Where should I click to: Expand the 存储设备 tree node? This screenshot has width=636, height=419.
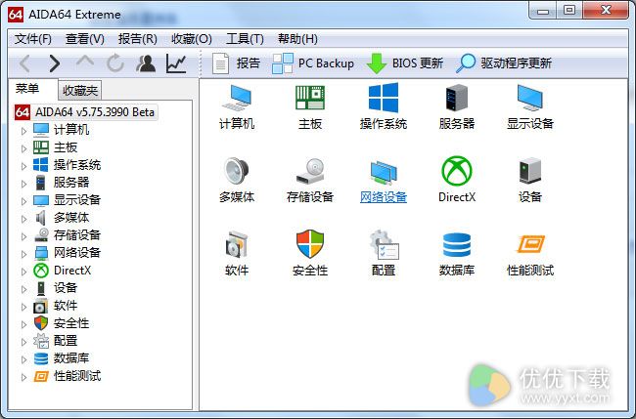pos(23,236)
